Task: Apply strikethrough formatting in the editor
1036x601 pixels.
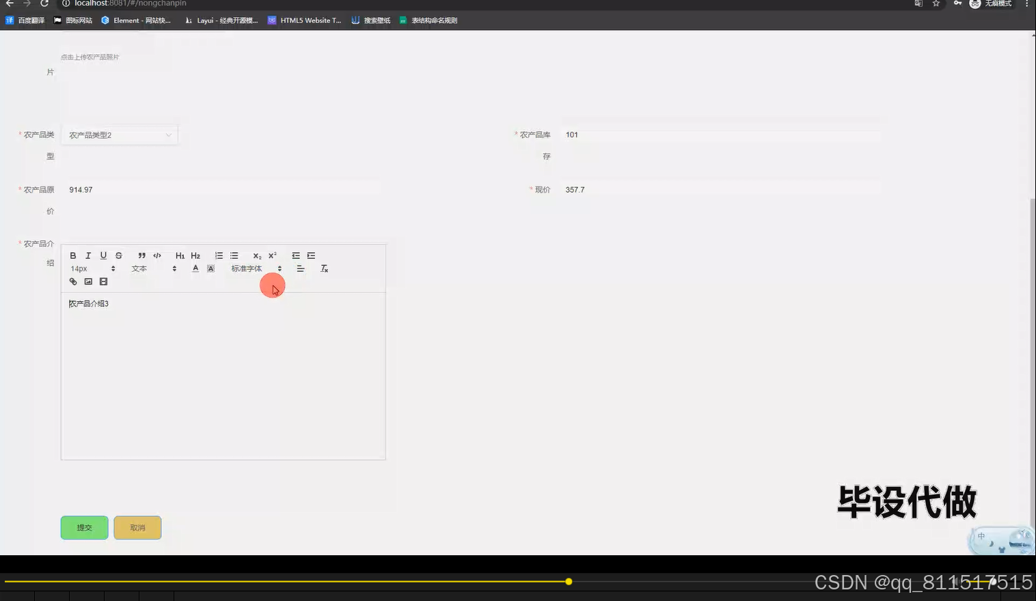Action: (118, 255)
